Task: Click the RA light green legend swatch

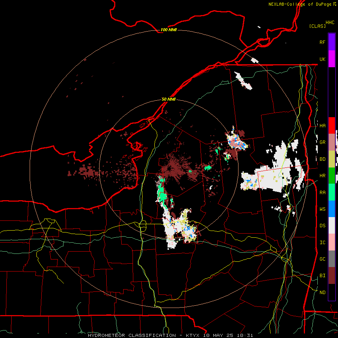Action: (x=332, y=192)
